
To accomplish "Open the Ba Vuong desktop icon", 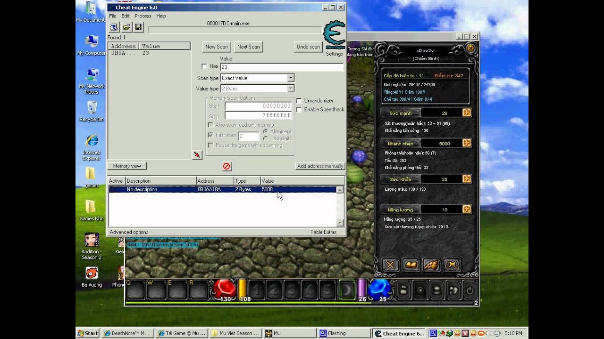I will pos(92,277).
